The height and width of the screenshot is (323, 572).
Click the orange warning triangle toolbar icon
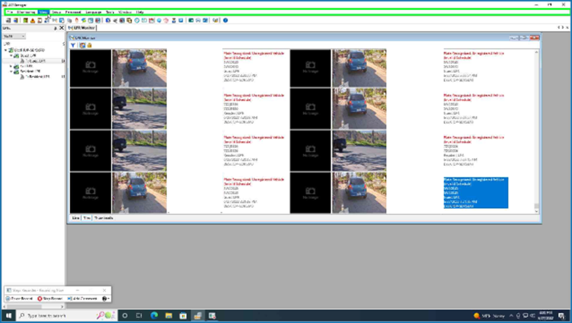33,20
